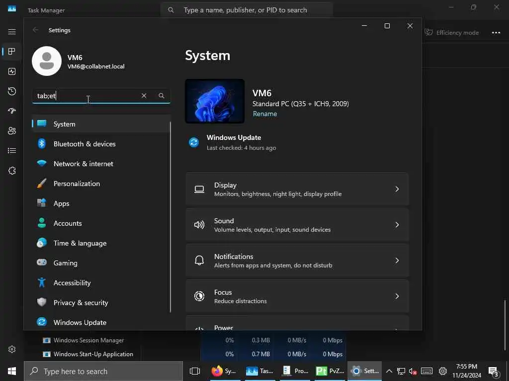This screenshot has width=509, height=381.
Task: Open Task Manager Performance page icon
Action: (12, 71)
